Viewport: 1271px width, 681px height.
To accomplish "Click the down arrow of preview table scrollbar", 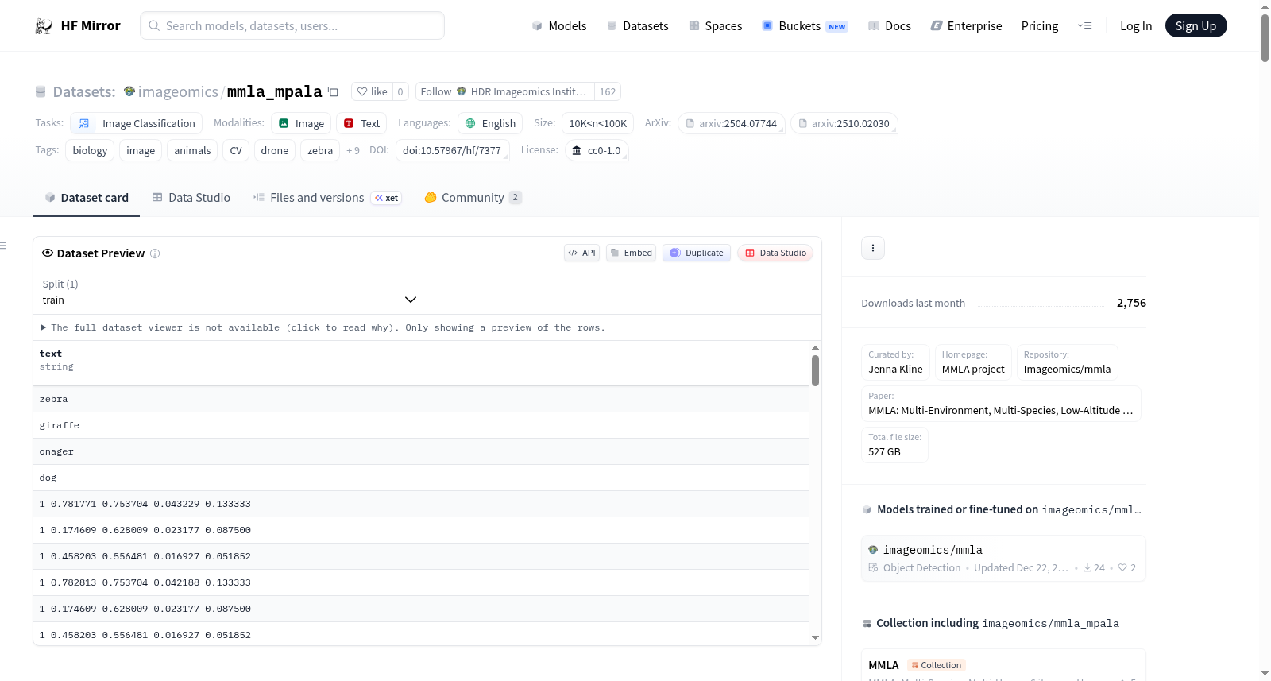I will pyautogui.click(x=815, y=637).
